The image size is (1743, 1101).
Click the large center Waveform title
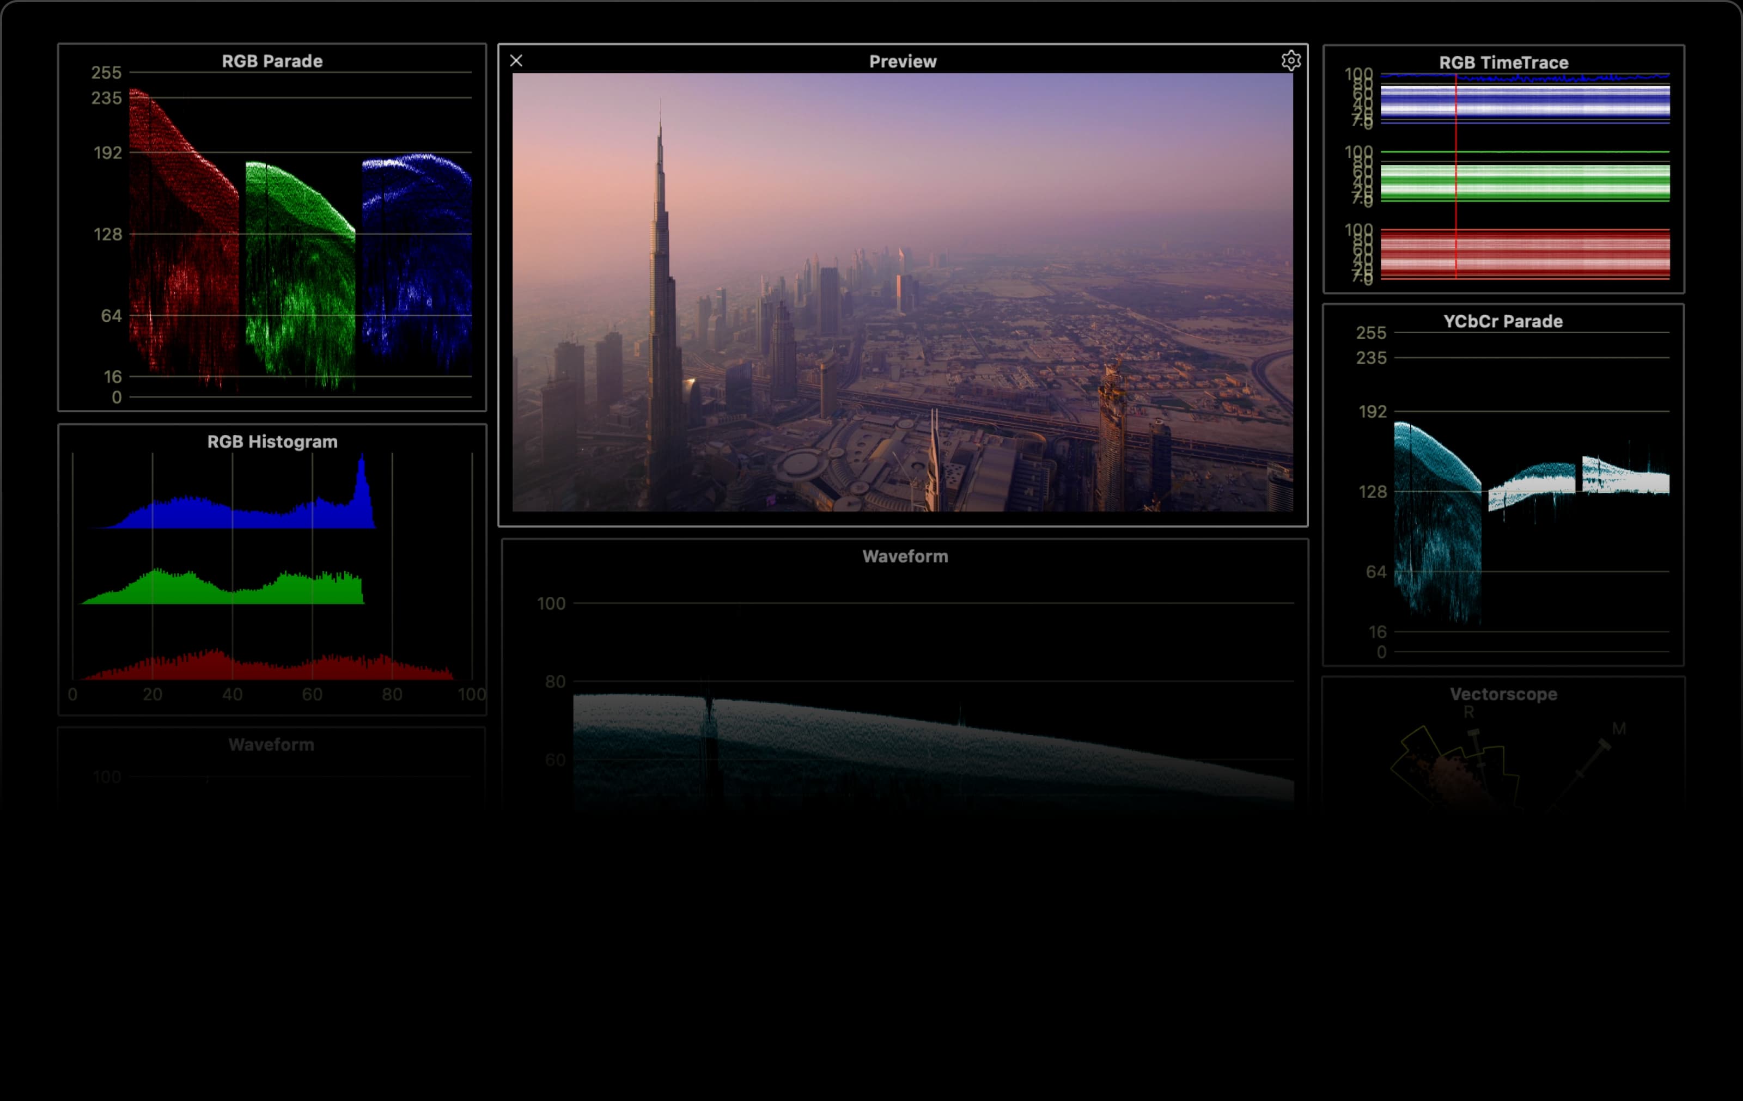click(904, 557)
